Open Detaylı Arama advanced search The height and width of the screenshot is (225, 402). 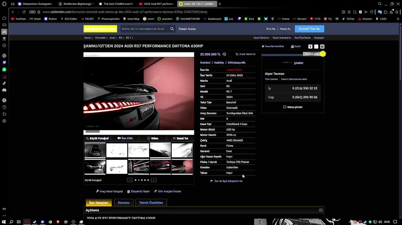coord(187,29)
